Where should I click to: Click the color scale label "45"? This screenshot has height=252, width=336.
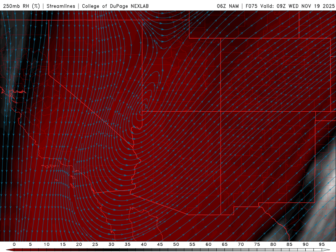click(x=160, y=244)
